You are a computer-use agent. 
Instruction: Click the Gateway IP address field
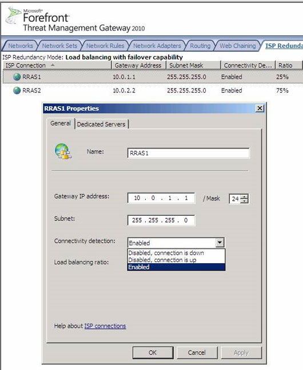coord(161,198)
